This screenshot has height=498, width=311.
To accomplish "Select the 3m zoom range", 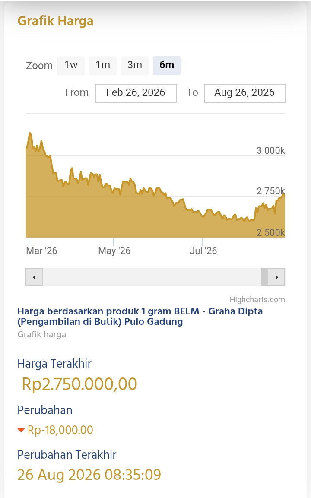I will (135, 65).
